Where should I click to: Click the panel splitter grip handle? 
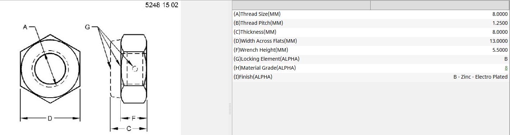pyautogui.click(x=230, y=108)
